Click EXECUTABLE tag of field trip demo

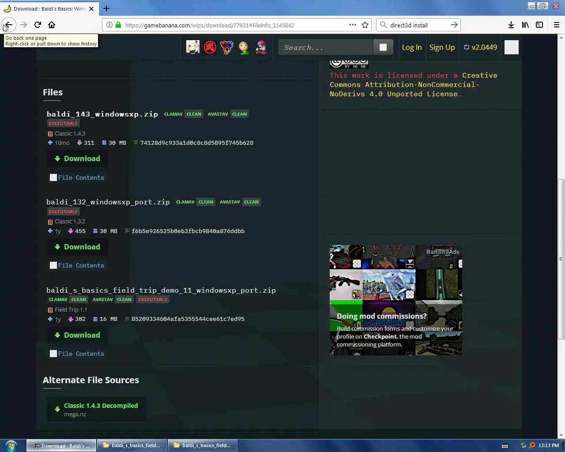tap(153, 299)
